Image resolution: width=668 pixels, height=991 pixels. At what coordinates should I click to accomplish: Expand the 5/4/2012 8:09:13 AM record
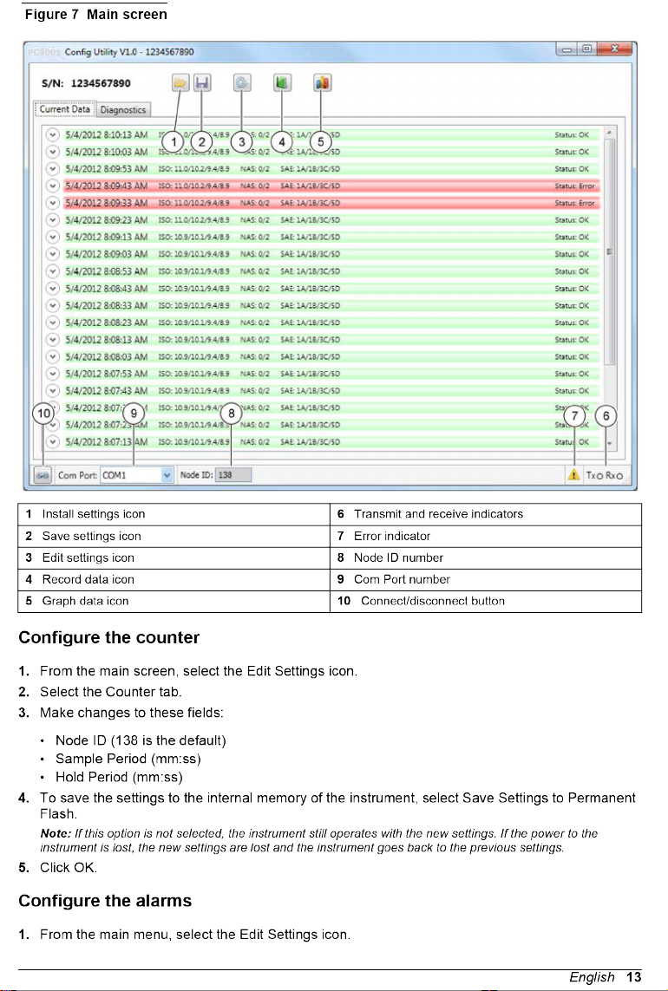[x=53, y=237]
